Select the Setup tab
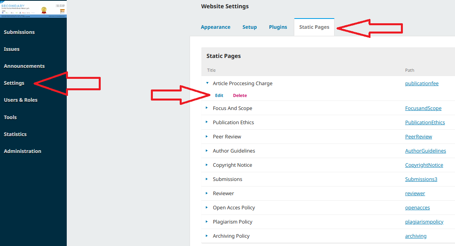 [x=250, y=27]
